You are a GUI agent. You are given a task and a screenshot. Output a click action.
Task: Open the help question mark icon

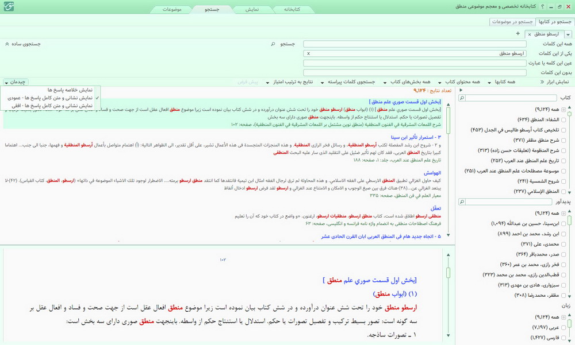tap(542, 6)
